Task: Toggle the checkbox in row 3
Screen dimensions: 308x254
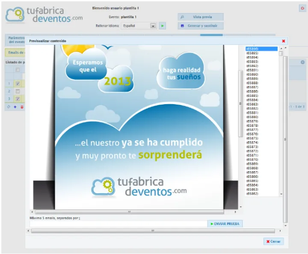Action: (18, 99)
